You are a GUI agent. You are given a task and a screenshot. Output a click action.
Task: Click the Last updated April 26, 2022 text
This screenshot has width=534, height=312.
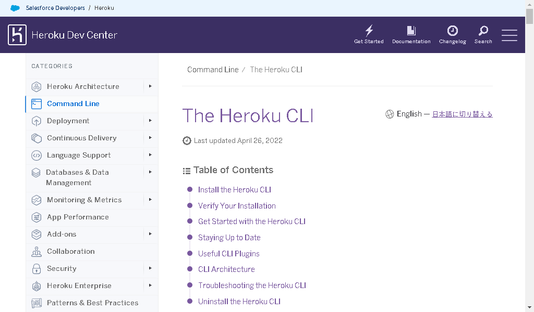point(238,140)
